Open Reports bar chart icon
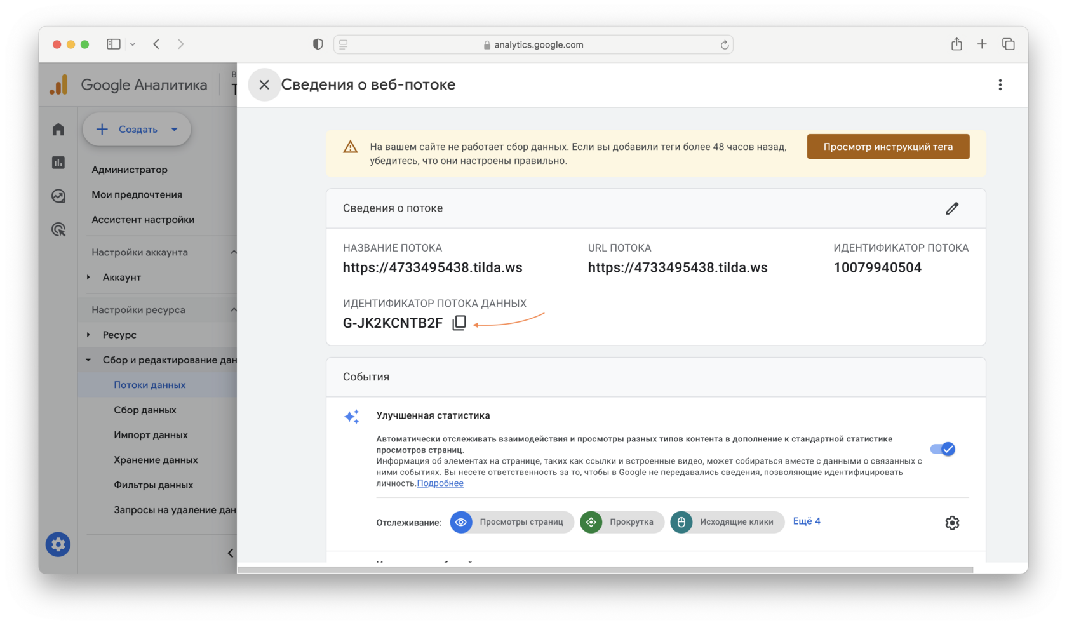The width and height of the screenshot is (1067, 625). click(58, 163)
